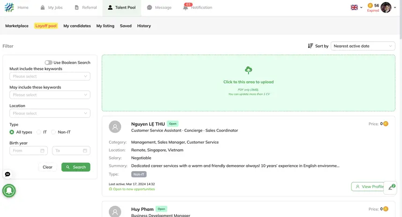Click the floating edit pencil widget

[x=390, y=188]
